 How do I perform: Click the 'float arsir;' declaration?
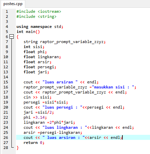tap(37, 62)
